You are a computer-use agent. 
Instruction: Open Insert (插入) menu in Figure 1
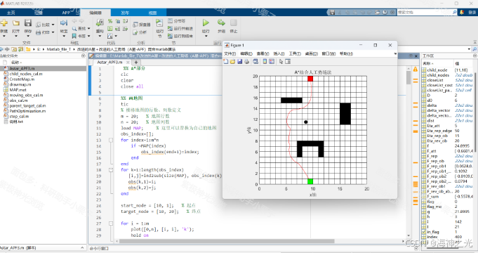(x=279, y=53)
